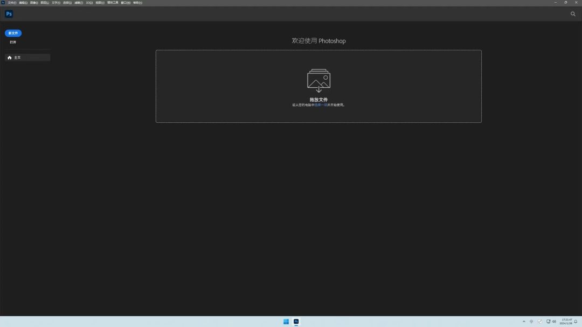
Task: Click the small Ps icon in title bar
Action: pos(3,3)
